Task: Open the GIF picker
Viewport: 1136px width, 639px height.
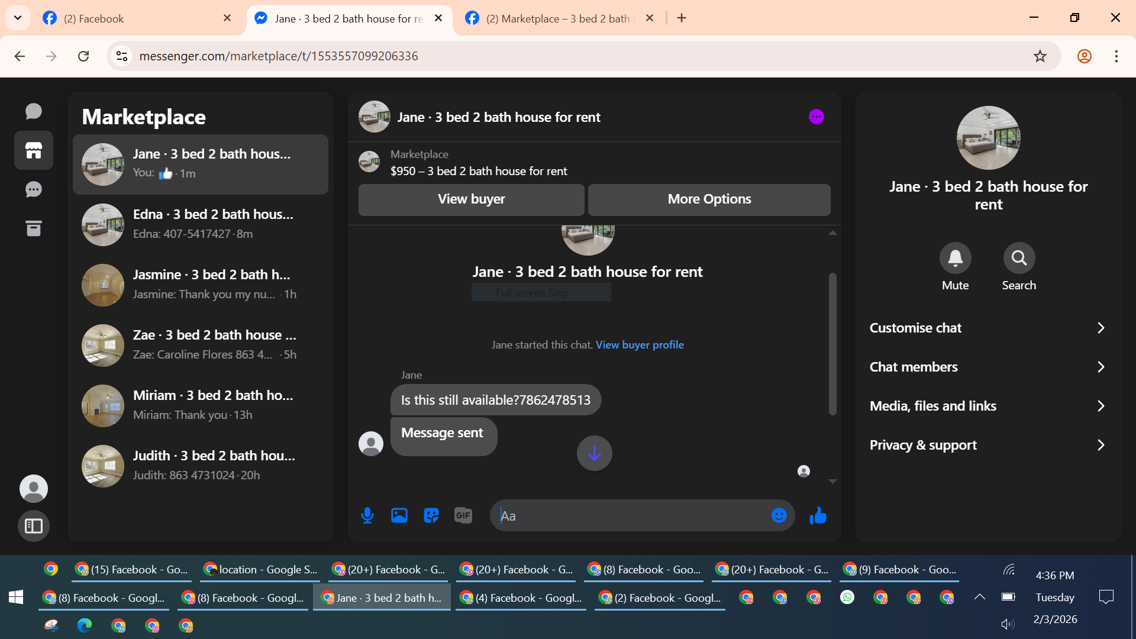Action: click(463, 516)
